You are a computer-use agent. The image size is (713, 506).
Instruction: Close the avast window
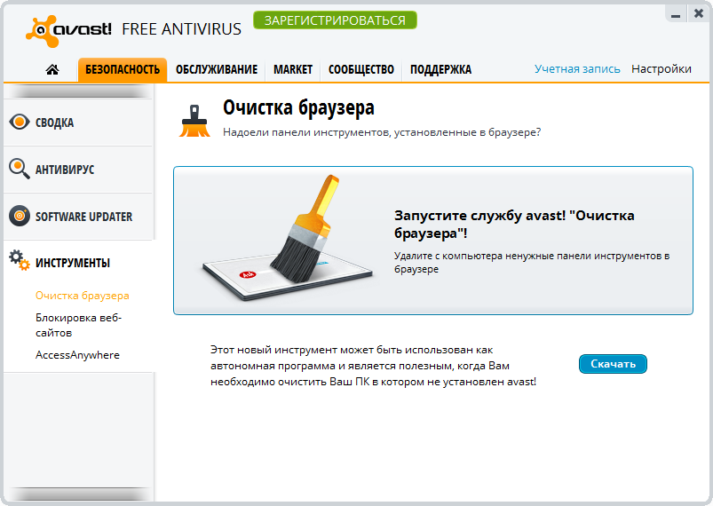pos(699,13)
